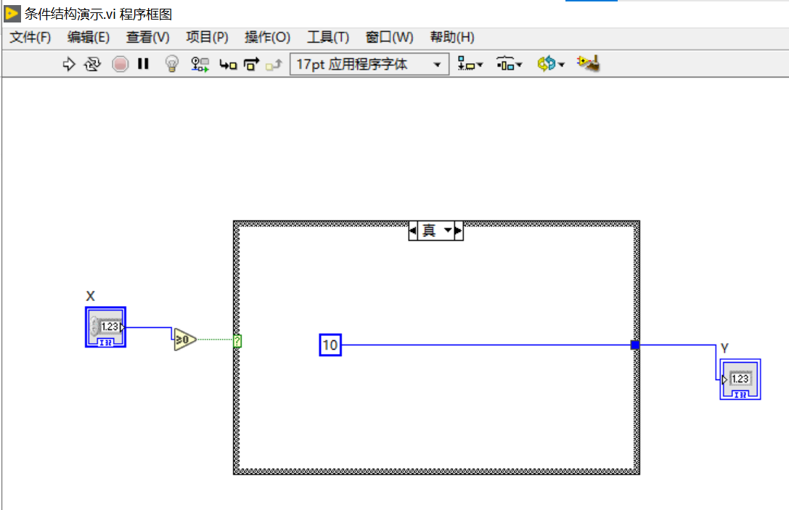Open the 文件(F) menu

pyautogui.click(x=30, y=37)
